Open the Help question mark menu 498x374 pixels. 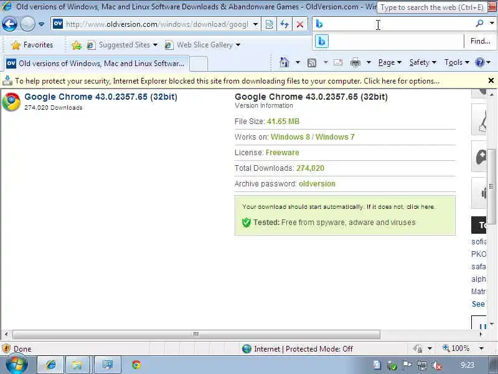(x=482, y=62)
